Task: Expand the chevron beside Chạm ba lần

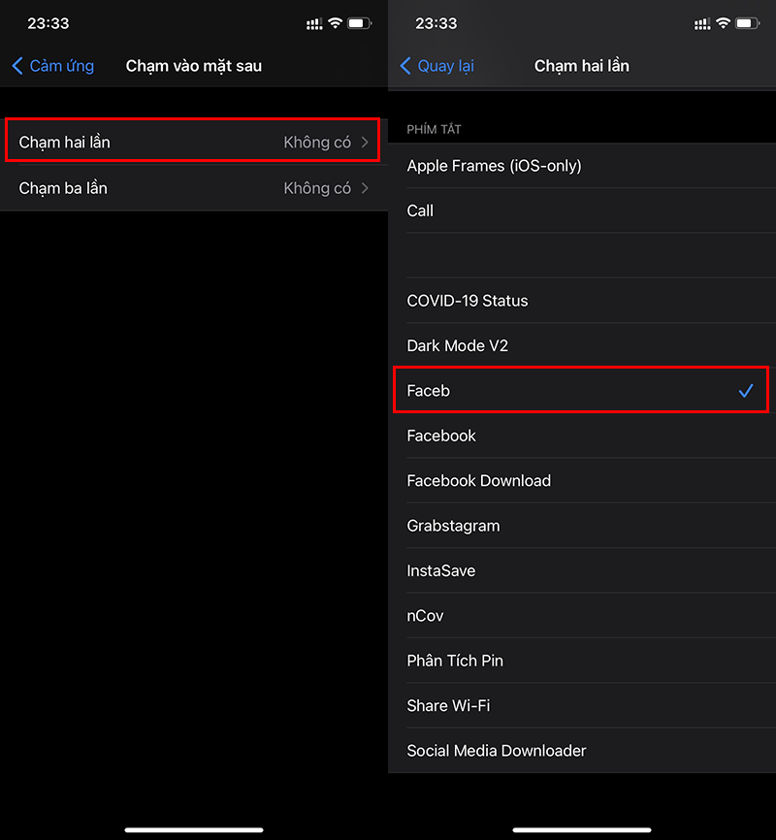Action: (365, 188)
